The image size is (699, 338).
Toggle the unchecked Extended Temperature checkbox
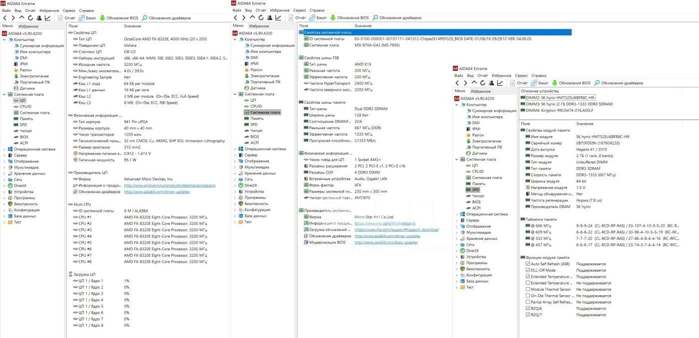pyautogui.click(x=528, y=283)
